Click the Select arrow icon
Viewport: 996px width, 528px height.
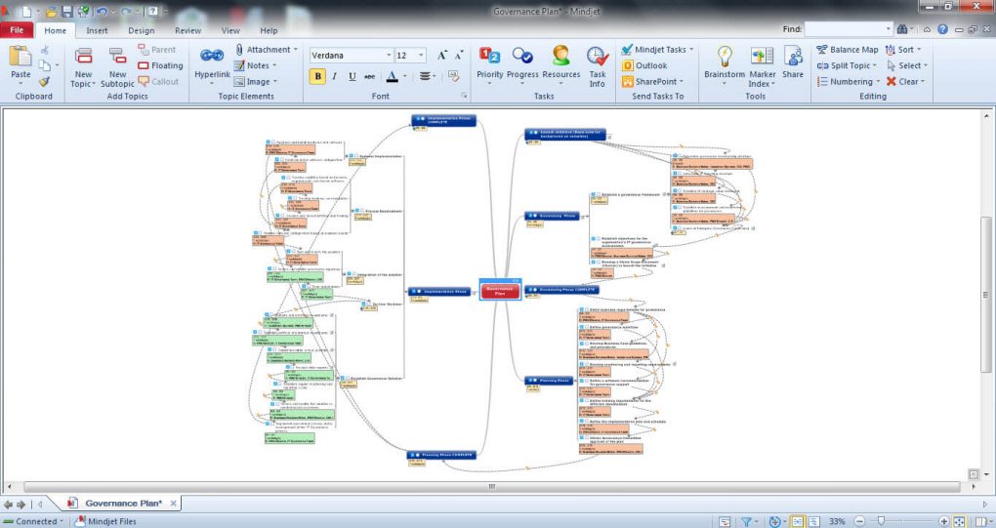point(892,65)
